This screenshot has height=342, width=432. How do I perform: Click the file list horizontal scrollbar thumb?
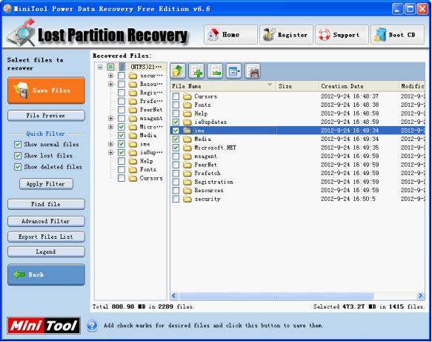coord(276,296)
